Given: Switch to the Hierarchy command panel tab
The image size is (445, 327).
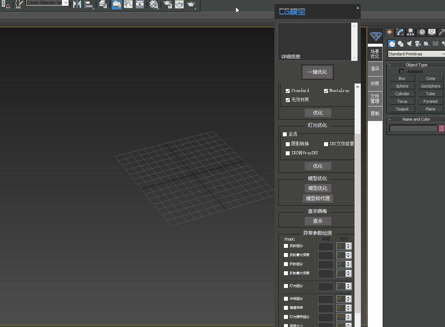Looking at the screenshot, I should pyautogui.click(x=410, y=32).
